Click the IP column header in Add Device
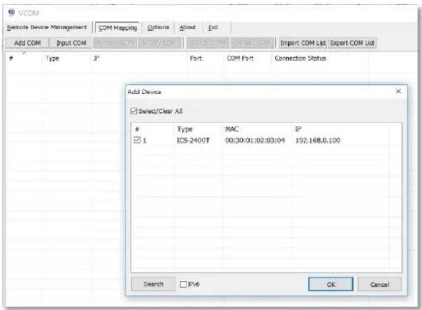The width and height of the screenshot is (422, 310). (x=298, y=129)
